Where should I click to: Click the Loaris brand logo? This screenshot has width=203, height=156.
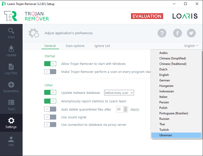click(185, 16)
